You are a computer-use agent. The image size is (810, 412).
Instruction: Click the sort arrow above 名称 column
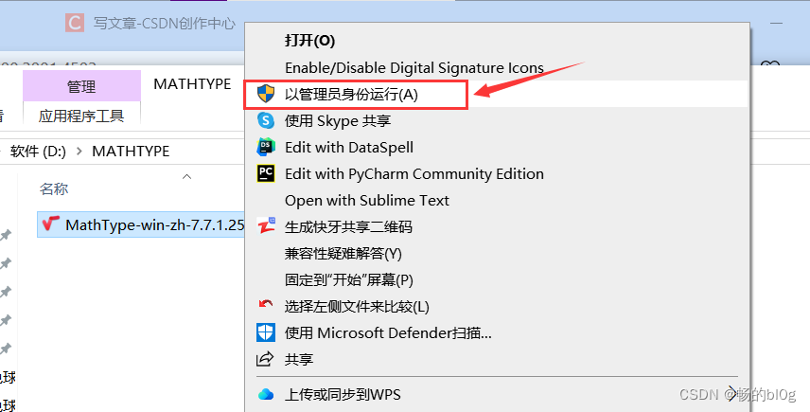187,177
